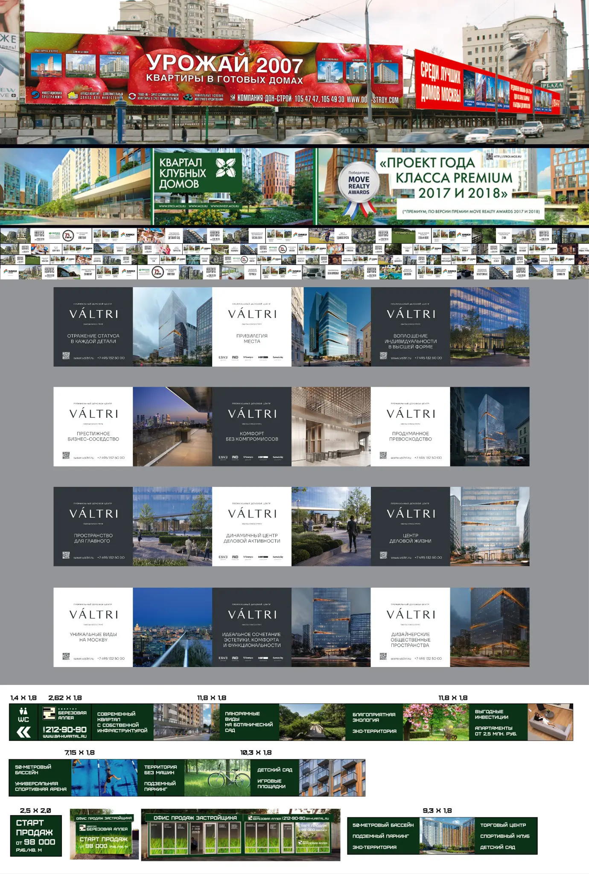Image resolution: width=589 pixels, height=874 pixels.
Task: Click the "10,3 X 1,8" dimension label
Action: click(x=256, y=752)
